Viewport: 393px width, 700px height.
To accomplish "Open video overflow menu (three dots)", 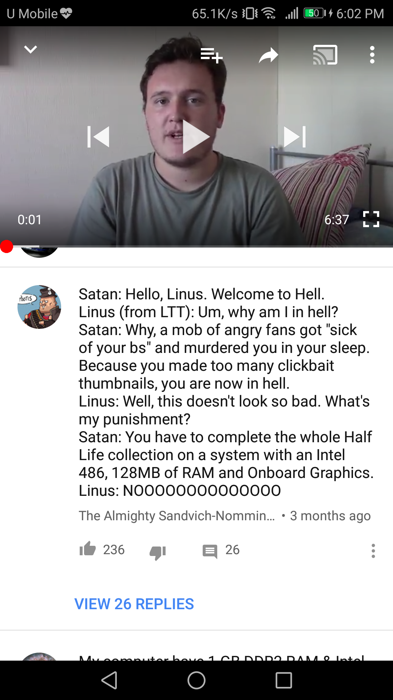I will point(372,55).
